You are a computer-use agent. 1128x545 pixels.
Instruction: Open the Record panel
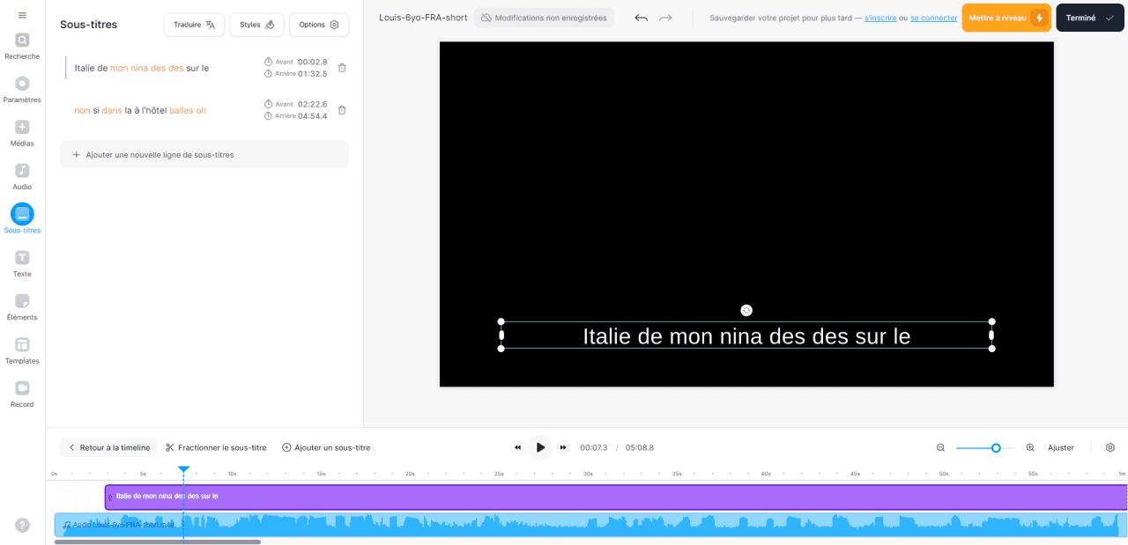(x=22, y=394)
